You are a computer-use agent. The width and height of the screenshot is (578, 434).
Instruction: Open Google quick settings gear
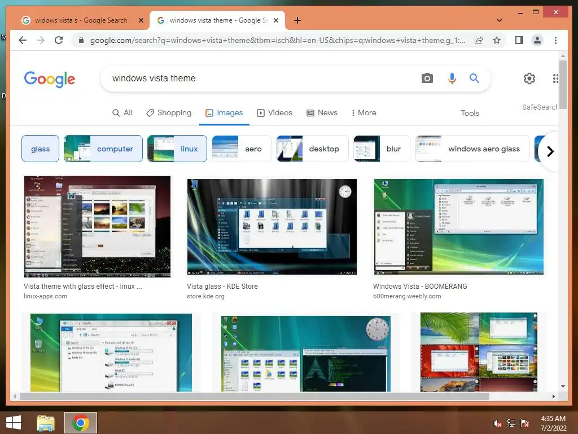[x=529, y=78]
